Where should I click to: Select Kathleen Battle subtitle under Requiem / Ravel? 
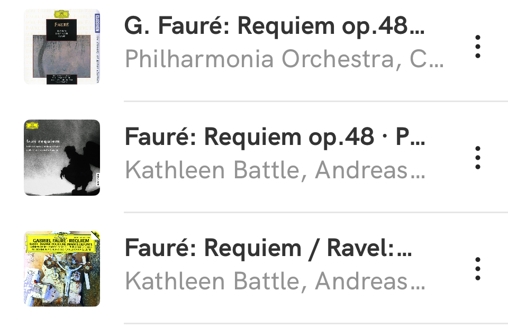(x=274, y=281)
